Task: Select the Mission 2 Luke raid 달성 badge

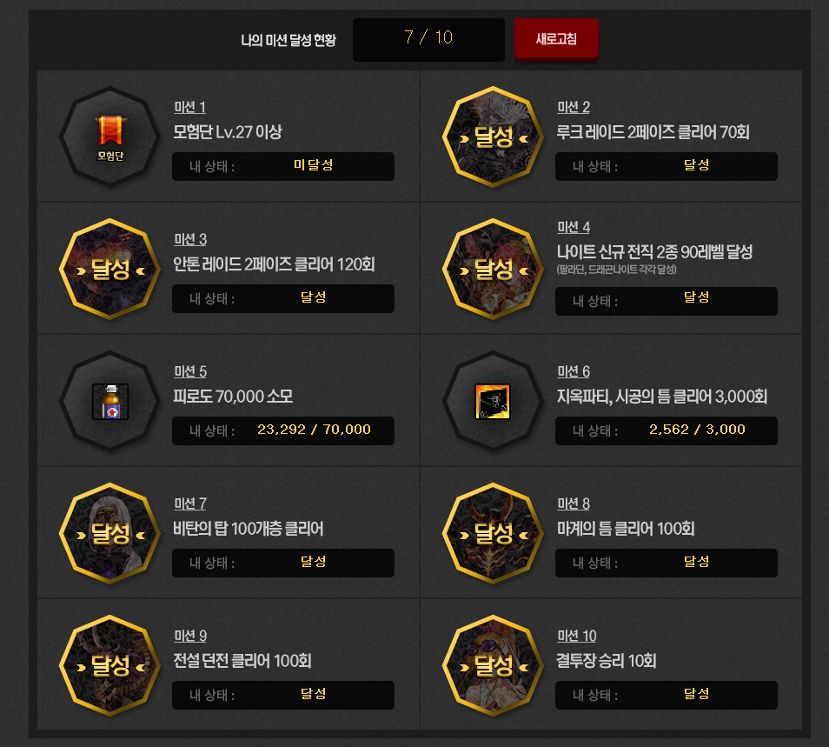Action: pyautogui.click(x=493, y=137)
